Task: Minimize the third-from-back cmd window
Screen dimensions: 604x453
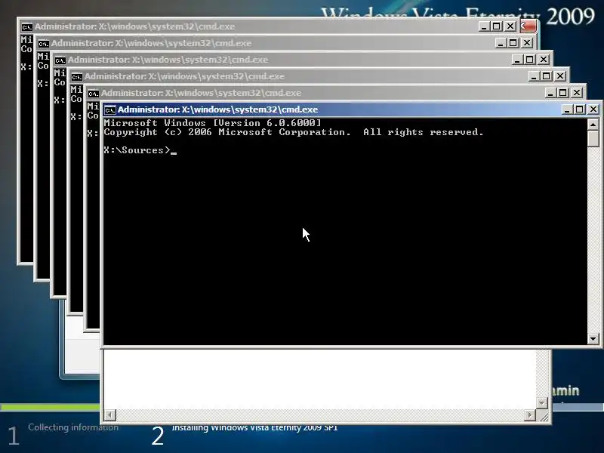Action: (x=517, y=60)
